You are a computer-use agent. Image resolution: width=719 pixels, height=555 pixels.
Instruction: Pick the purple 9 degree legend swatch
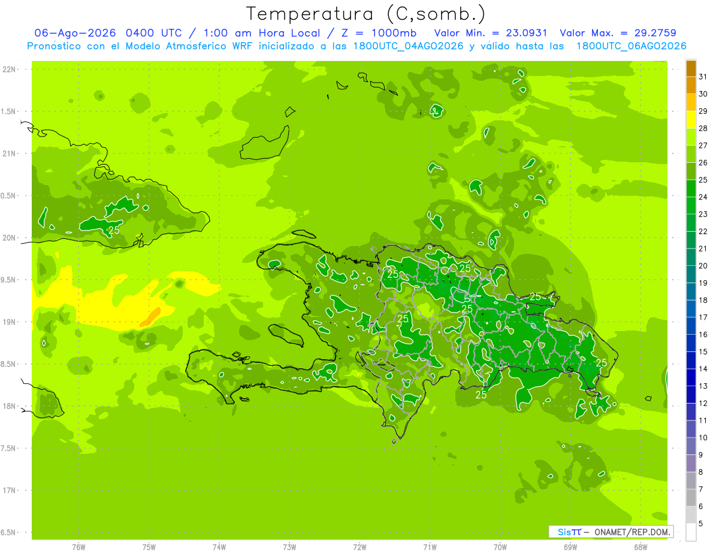pos(691,446)
